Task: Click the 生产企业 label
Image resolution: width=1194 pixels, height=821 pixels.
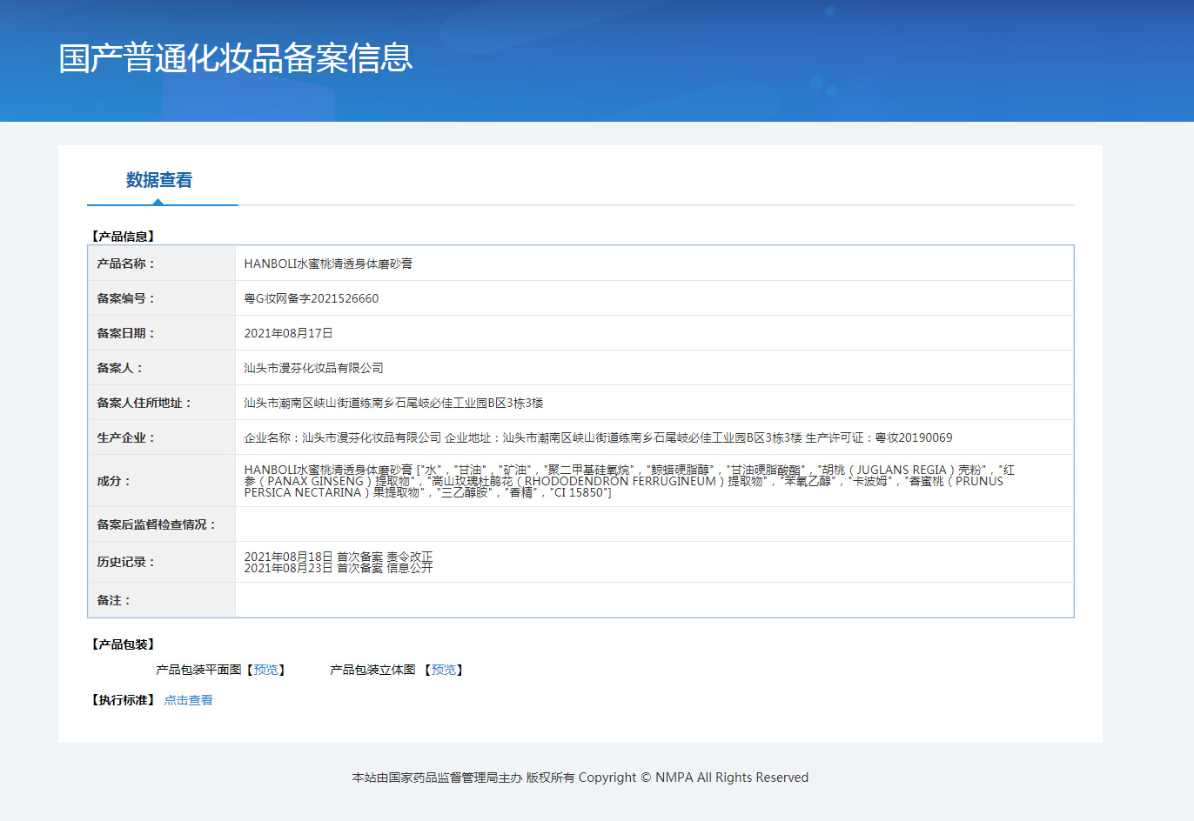Action: coord(126,437)
